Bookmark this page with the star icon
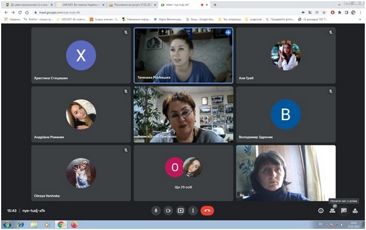The width and height of the screenshot is (366, 230). click(x=324, y=13)
